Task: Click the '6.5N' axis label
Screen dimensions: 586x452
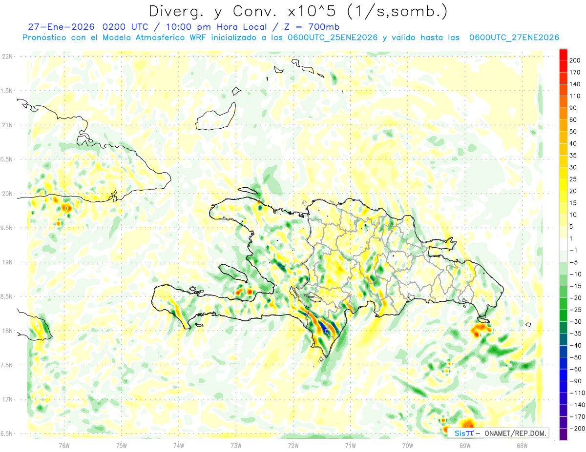Action: coord(7,433)
